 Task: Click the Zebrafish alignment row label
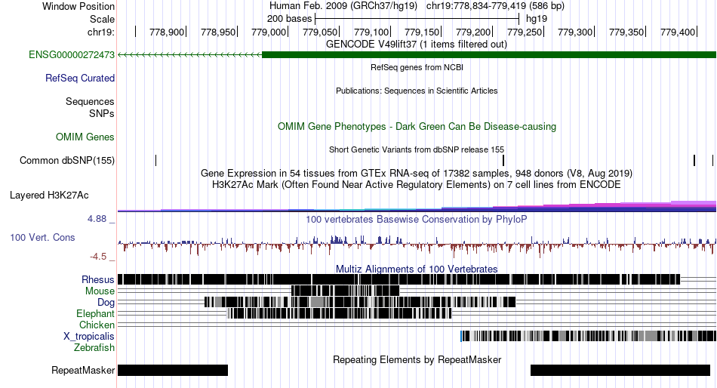[x=94, y=348]
